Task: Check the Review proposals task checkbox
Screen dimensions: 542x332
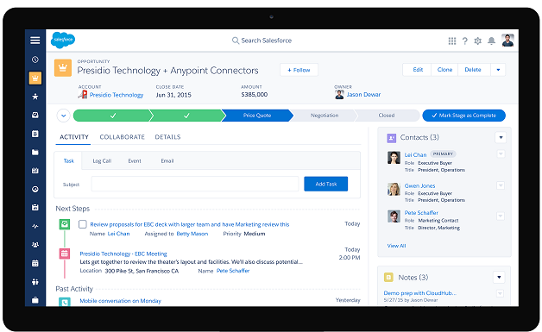Action: [83, 224]
